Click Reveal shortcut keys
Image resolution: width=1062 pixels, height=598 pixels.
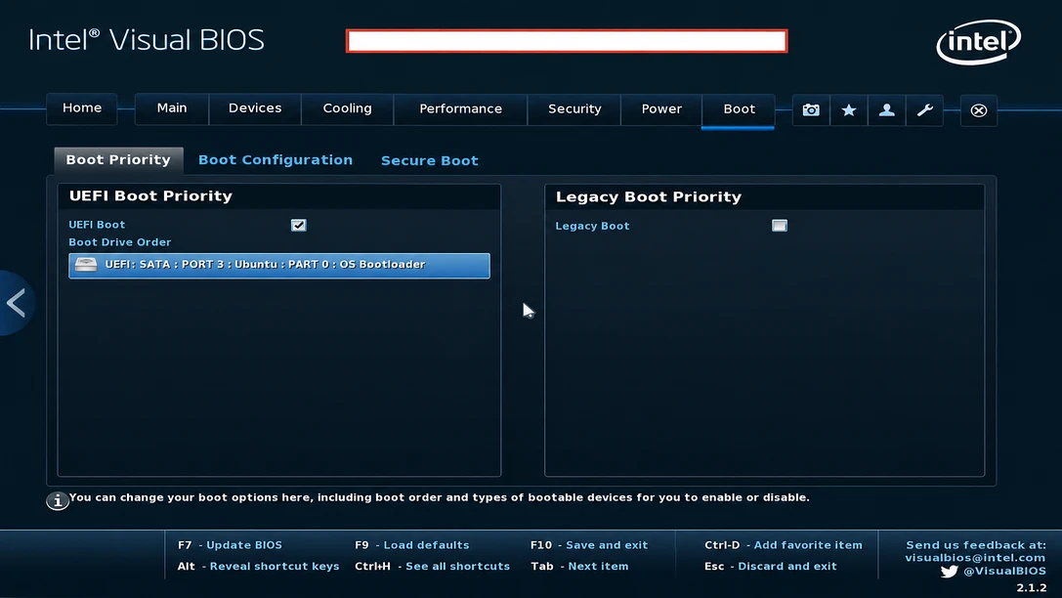point(258,566)
